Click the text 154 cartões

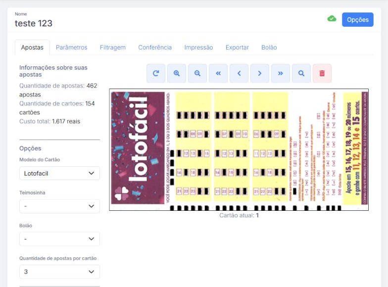tap(57, 108)
